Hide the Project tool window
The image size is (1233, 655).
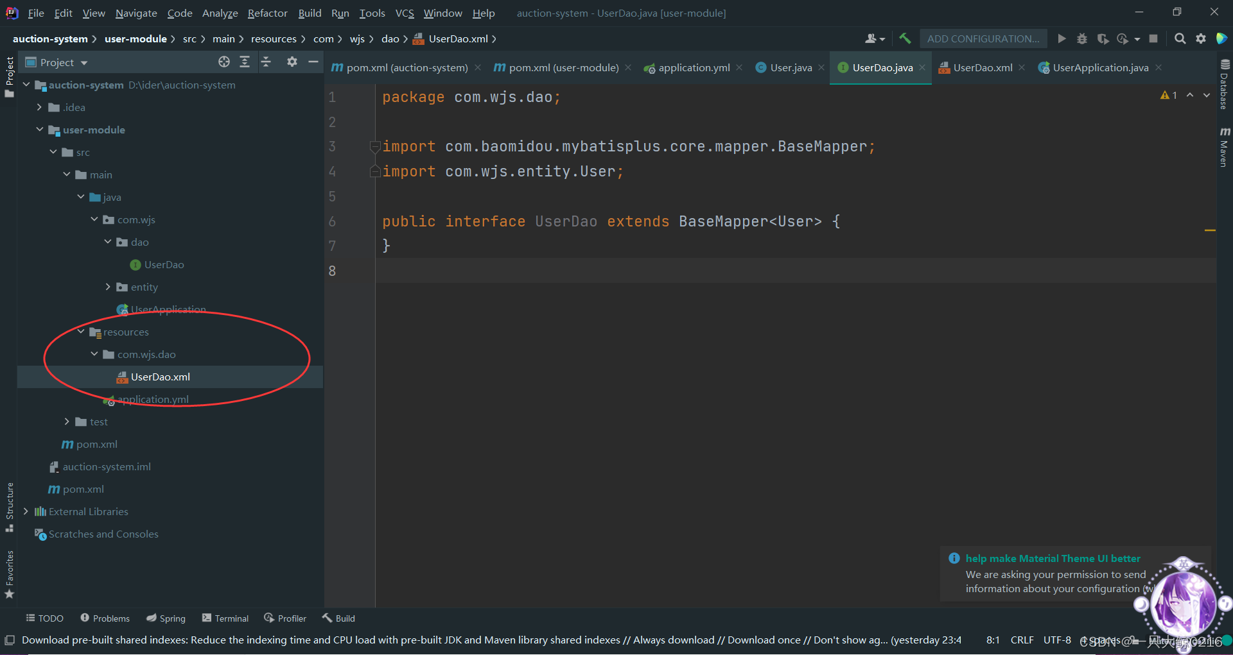313,62
